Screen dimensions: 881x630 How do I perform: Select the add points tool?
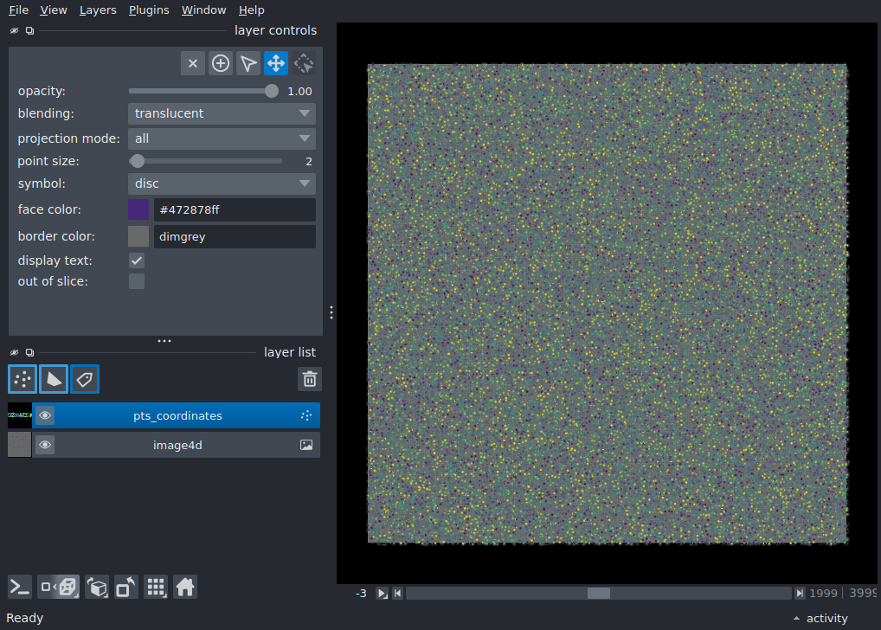click(220, 63)
